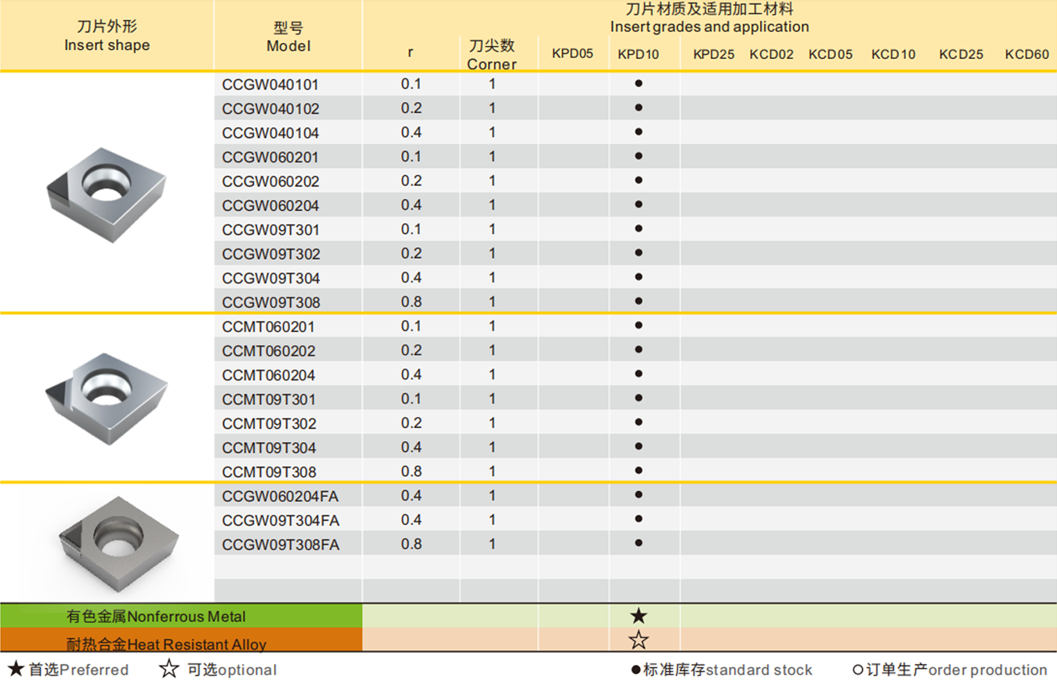Screen dimensions: 1057x693
Task: Click the filled star in Nonferrous Metal row
Action: pos(638,616)
